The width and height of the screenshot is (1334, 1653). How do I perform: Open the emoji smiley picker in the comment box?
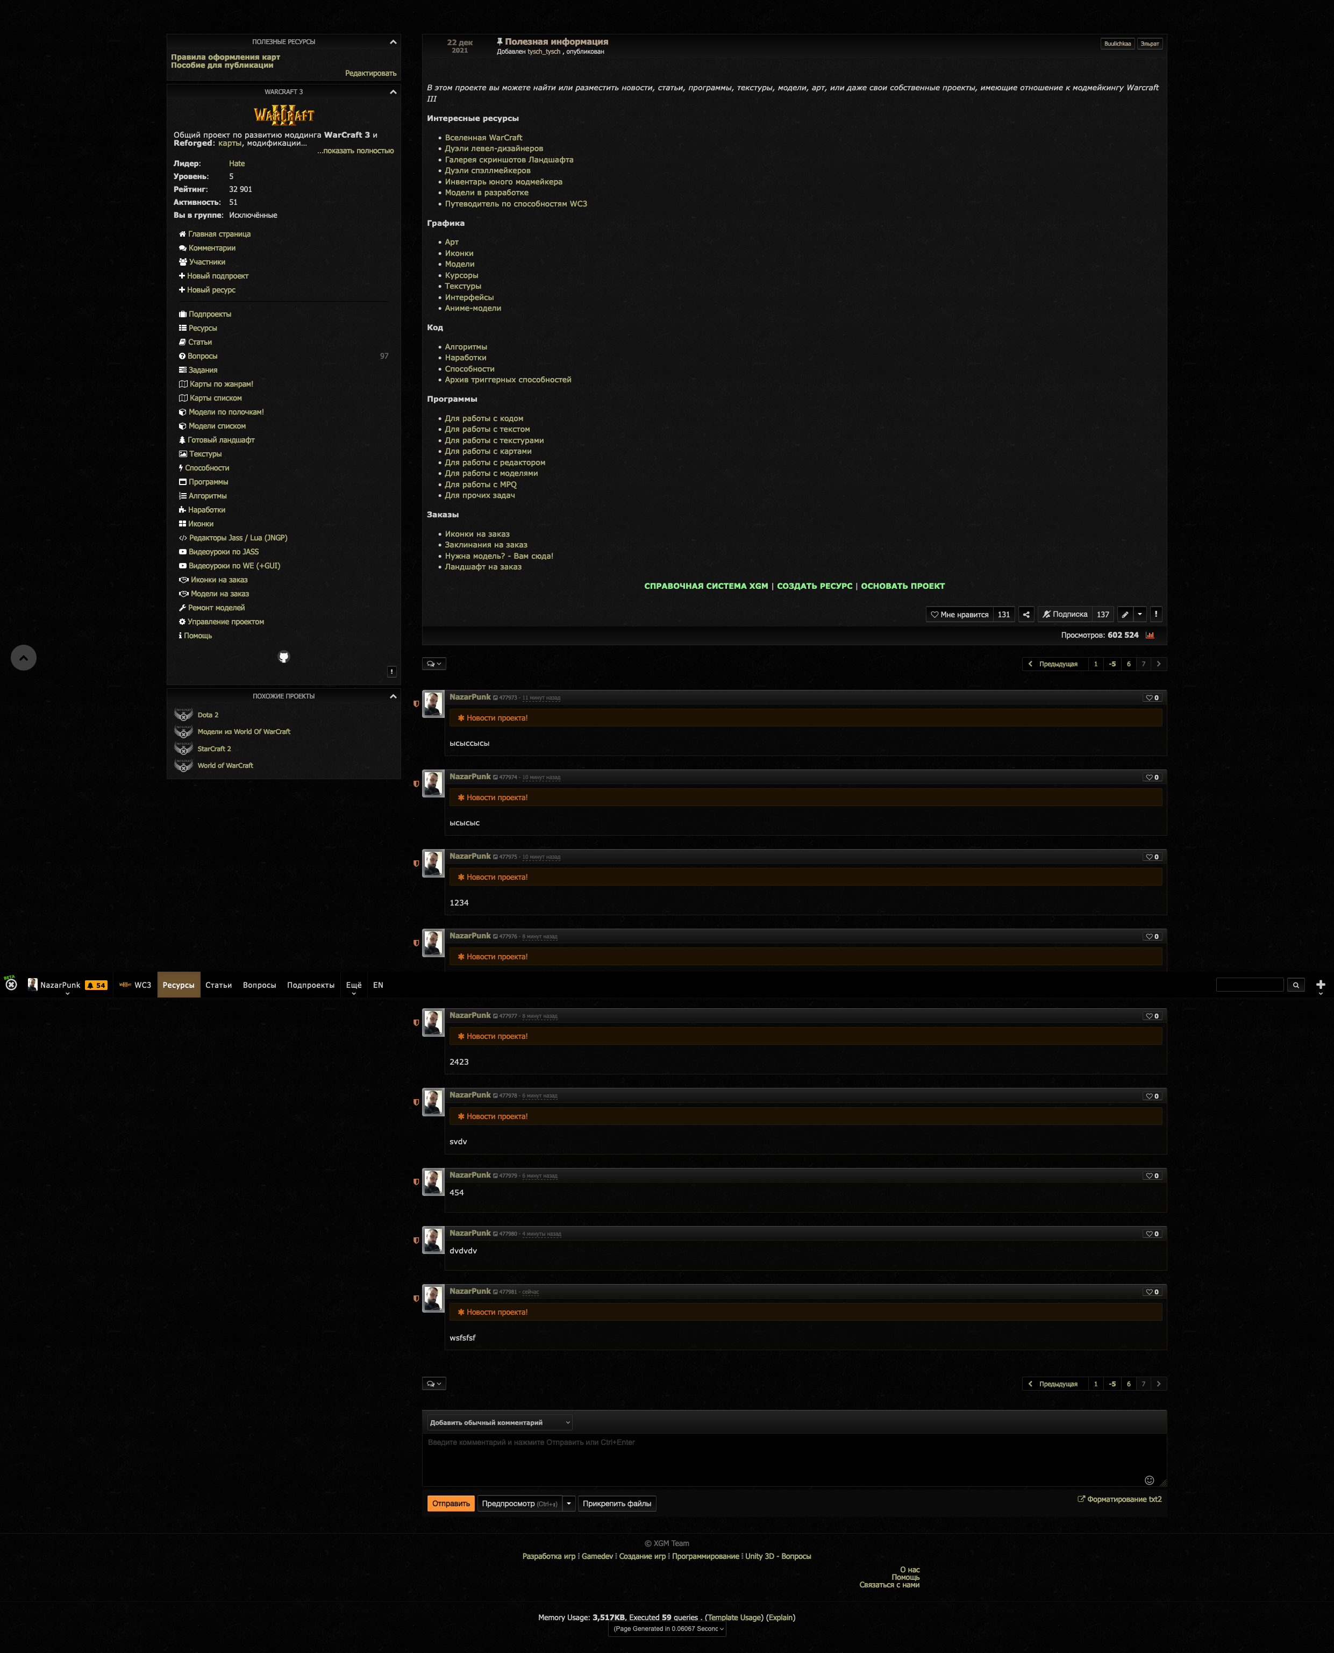[x=1149, y=1480]
